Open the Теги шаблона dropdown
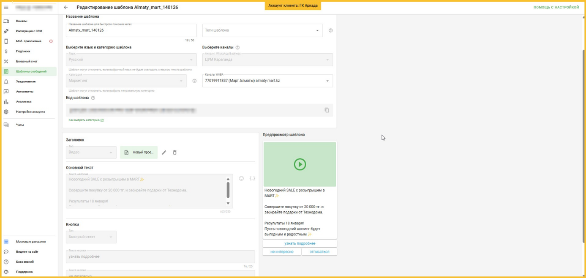The height and width of the screenshot is (278, 586). [x=262, y=30]
